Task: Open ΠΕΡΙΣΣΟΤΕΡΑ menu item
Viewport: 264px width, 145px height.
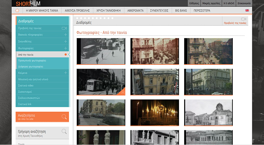Action: click(202, 10)
